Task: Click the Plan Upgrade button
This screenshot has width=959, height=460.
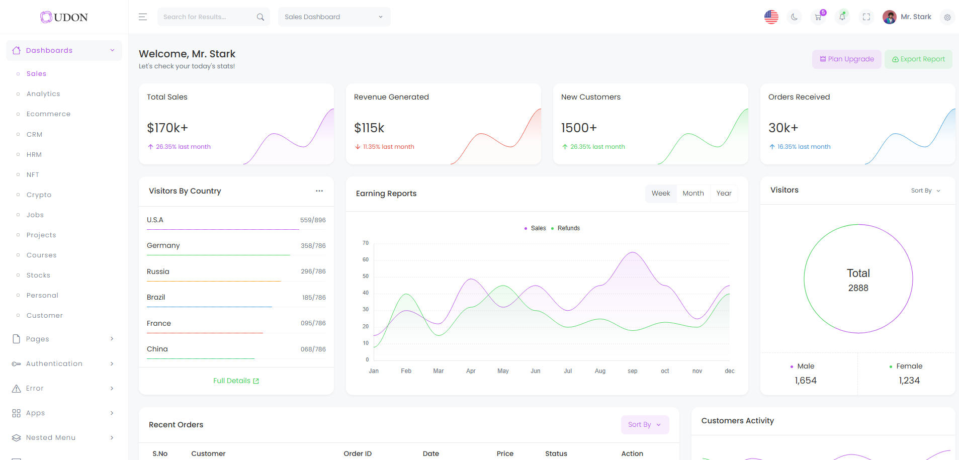Action: (847, 59)
